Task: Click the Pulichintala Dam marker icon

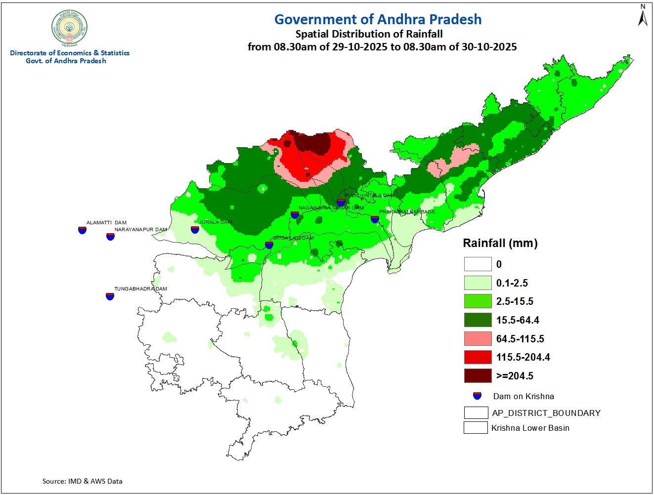Action: point(341,202)
